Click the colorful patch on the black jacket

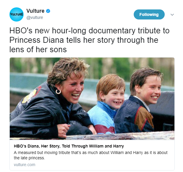click(x=30, y=96)
